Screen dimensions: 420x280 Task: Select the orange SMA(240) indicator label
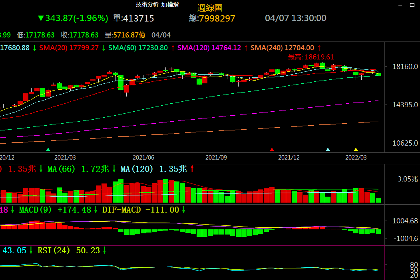[x=282, y=48]
